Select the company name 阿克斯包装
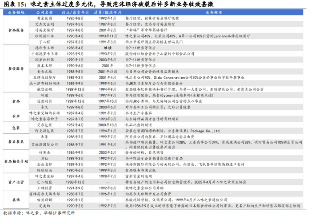The width and height of the screenshot is (311, 216). [x=44, y=131]
